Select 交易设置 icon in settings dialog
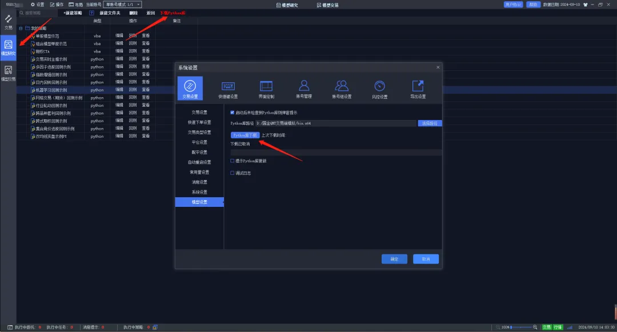 (190, 89)
